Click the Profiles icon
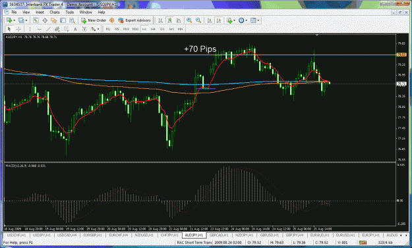The width and height of the screenshot is (412, 248). pos(21,20)
